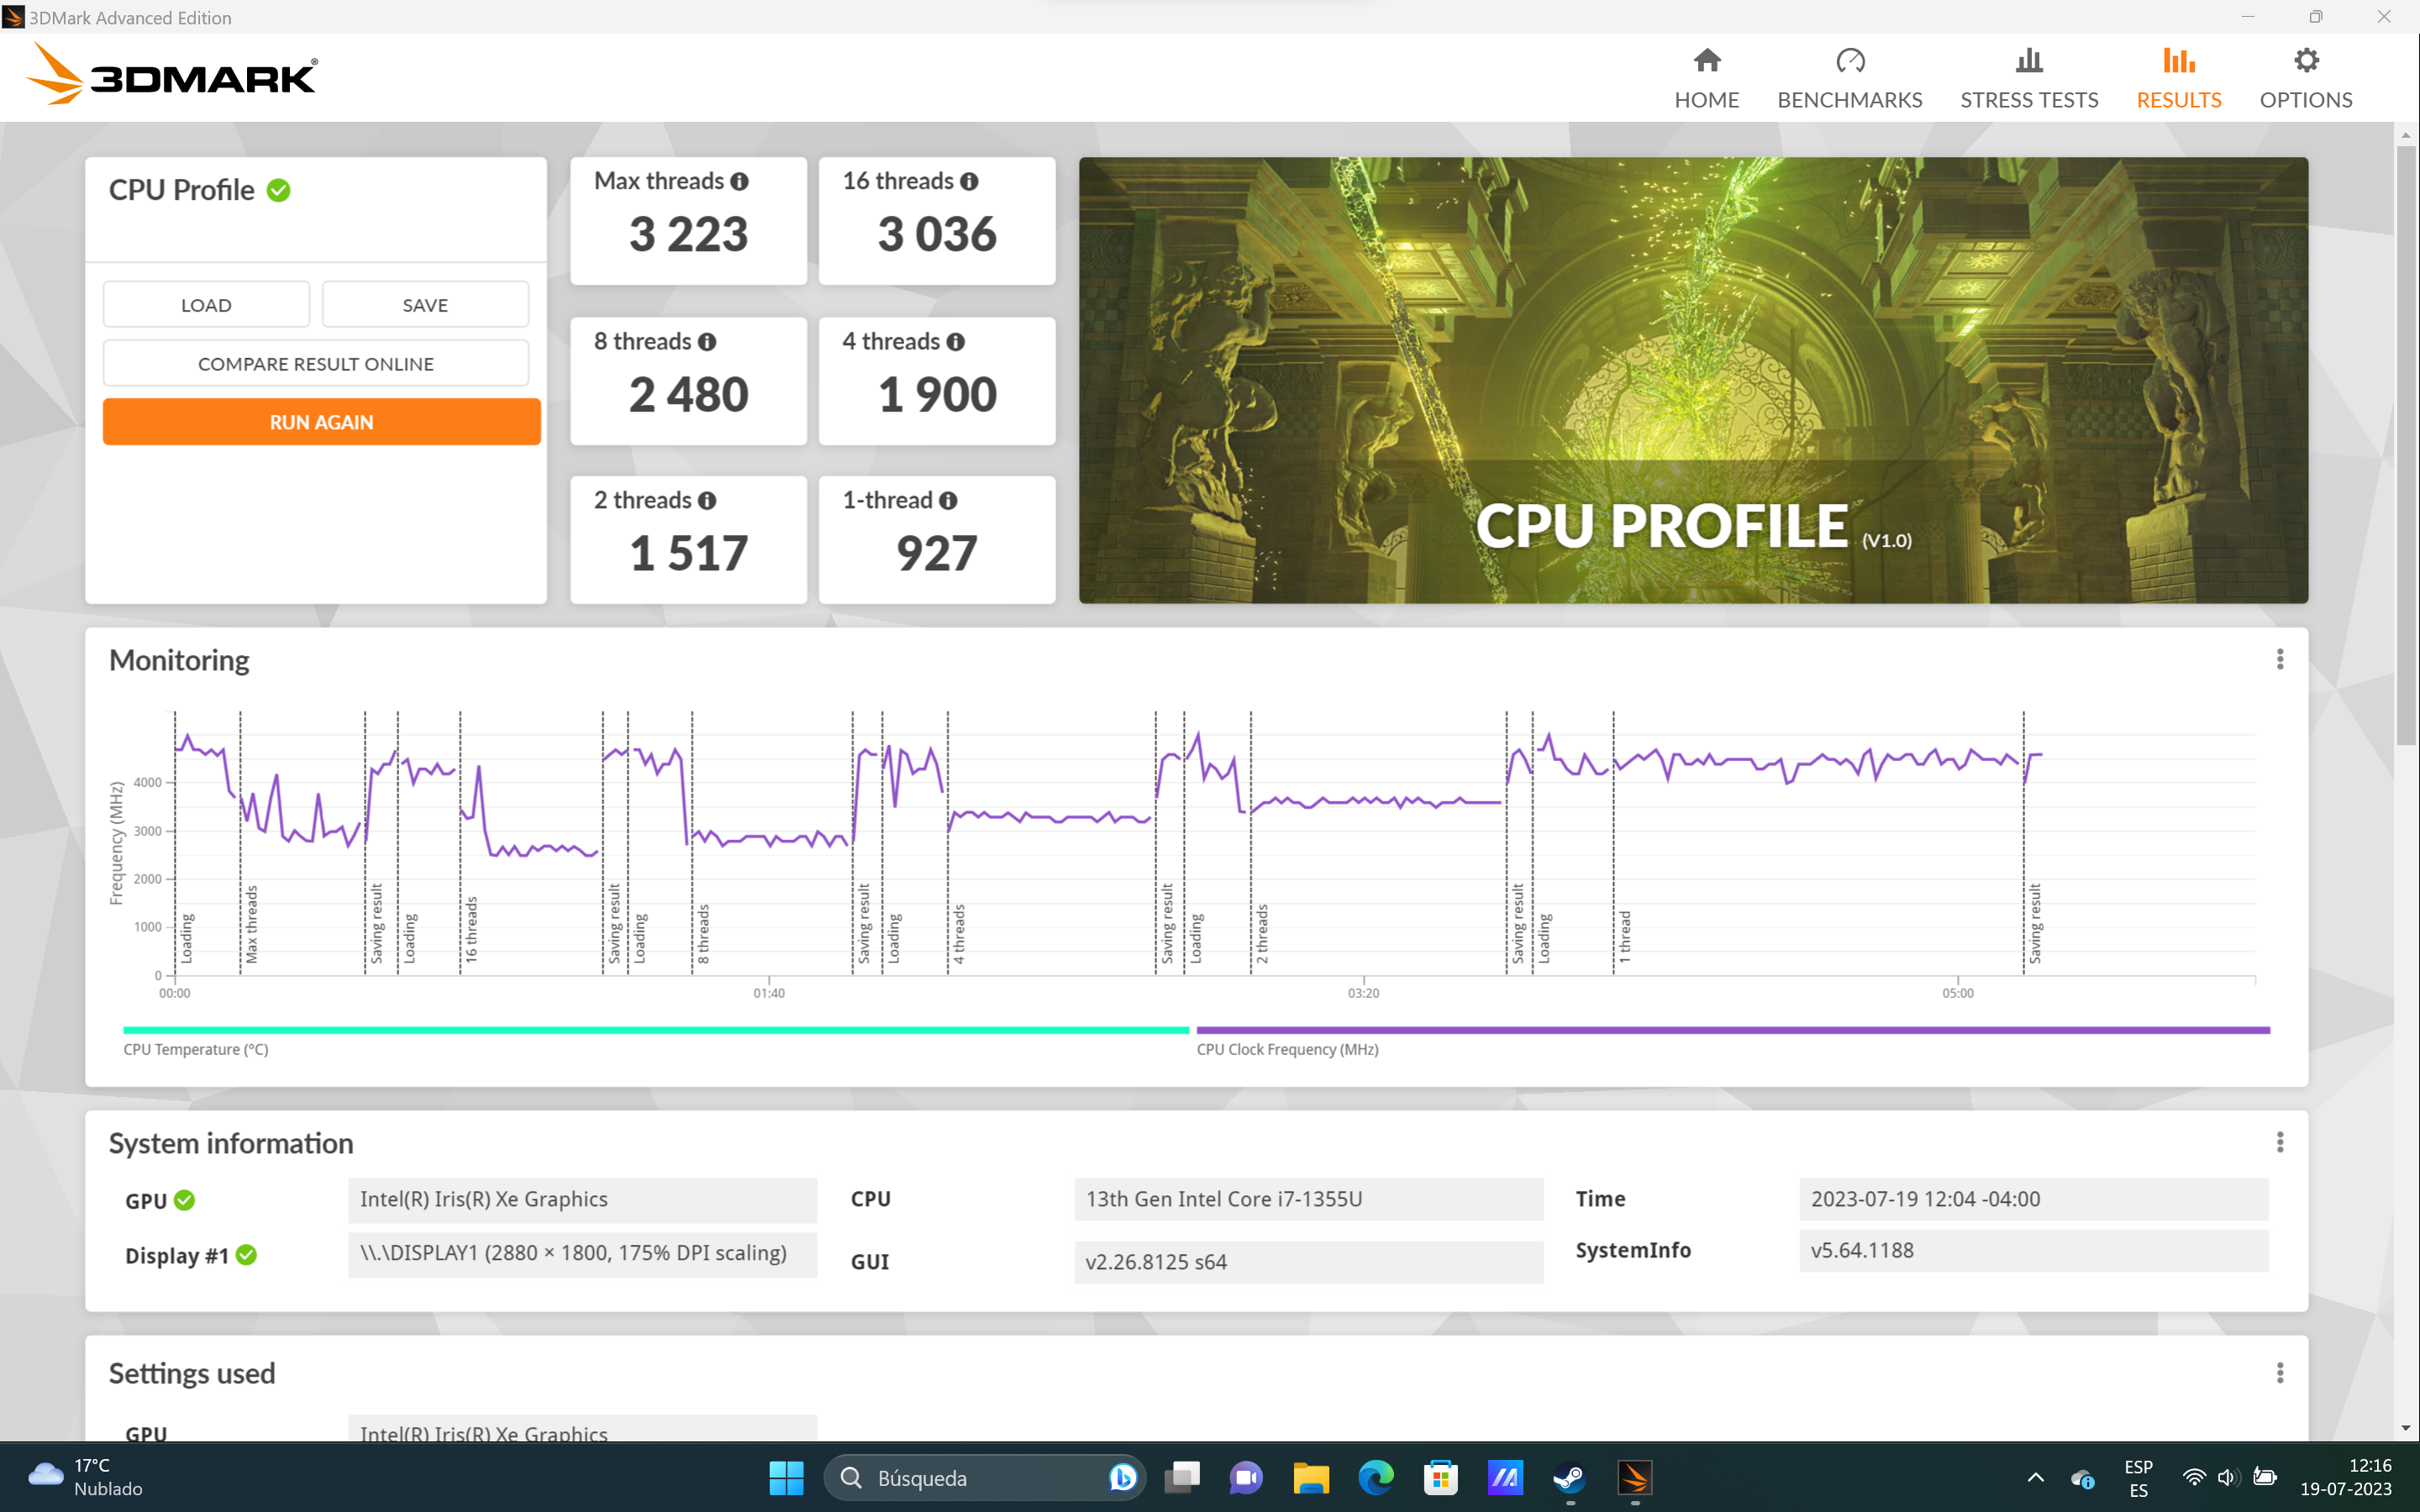The width and height of the screenshot is (2420, 1512).
Task: Toggle CPU Clock Frequency legend line
Action: pos(1732,1029)
